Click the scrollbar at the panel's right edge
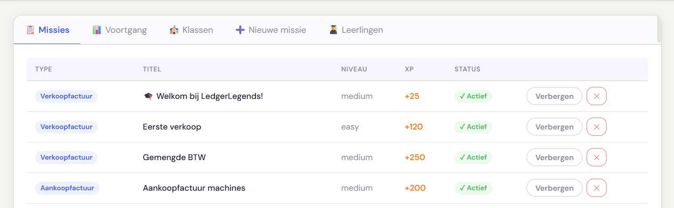674x208 pixels. [659, 30]
